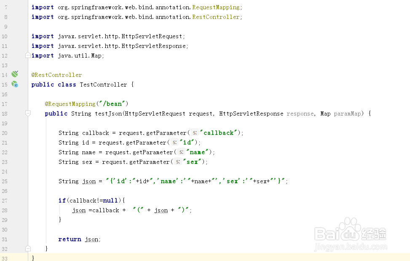Click the RestController import on line 8

pos(217,17)
